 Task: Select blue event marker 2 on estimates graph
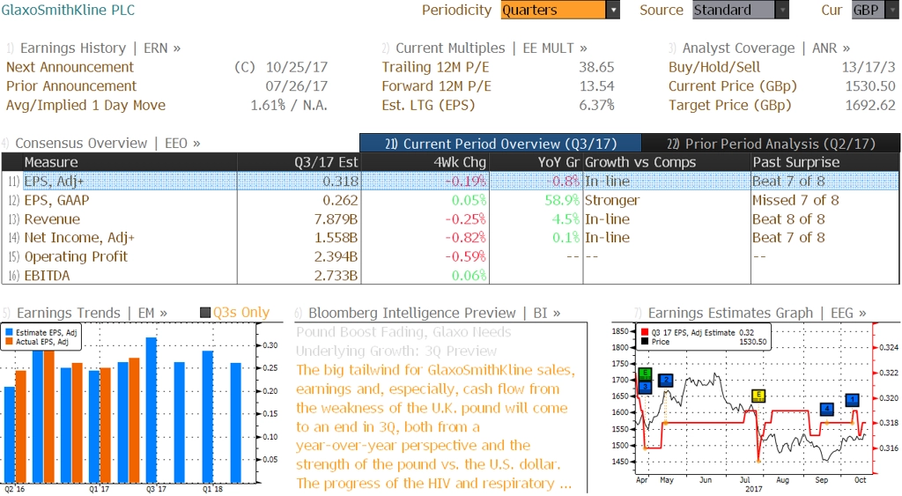point(666,381)
